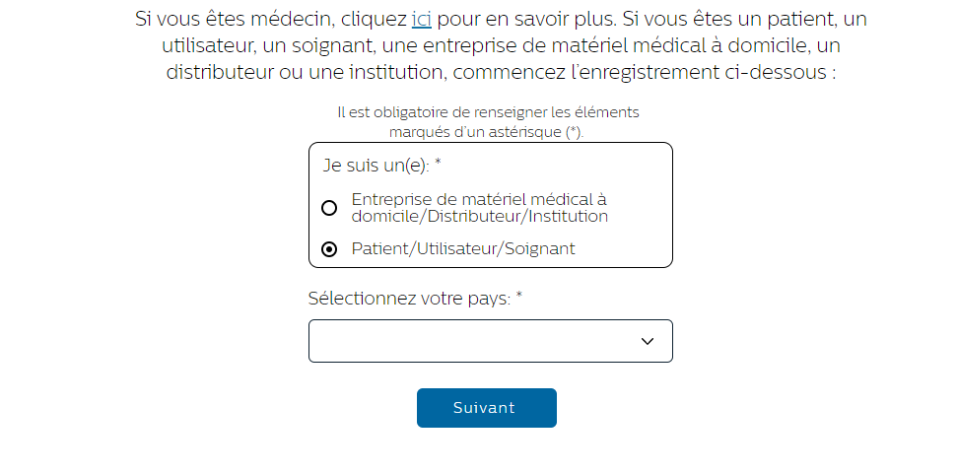Follow the 'ici' link for doctors
This screenshot has height=474, width=957.
coord(422,19)
